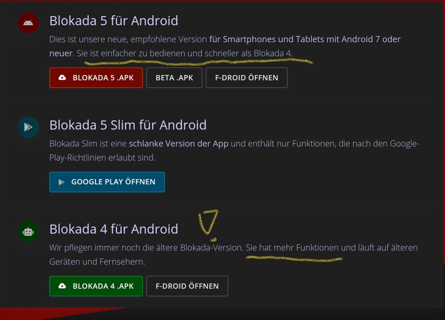Click the green robot icon beside Blokada 4
The width and height of the screenshot is (445, 320).
28,232
